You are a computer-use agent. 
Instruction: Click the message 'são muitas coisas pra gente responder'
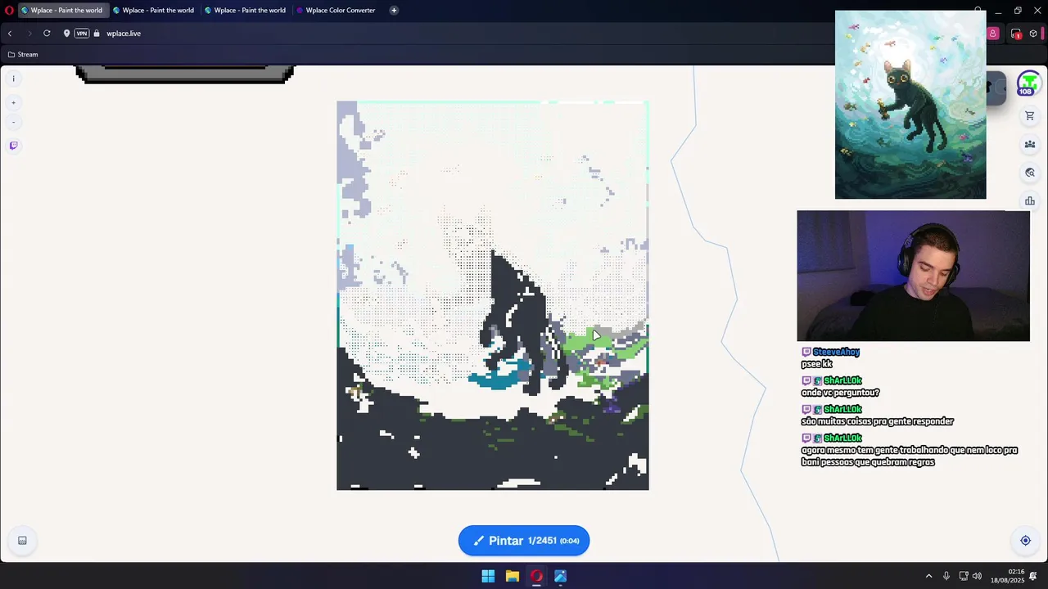coord(877,421)
